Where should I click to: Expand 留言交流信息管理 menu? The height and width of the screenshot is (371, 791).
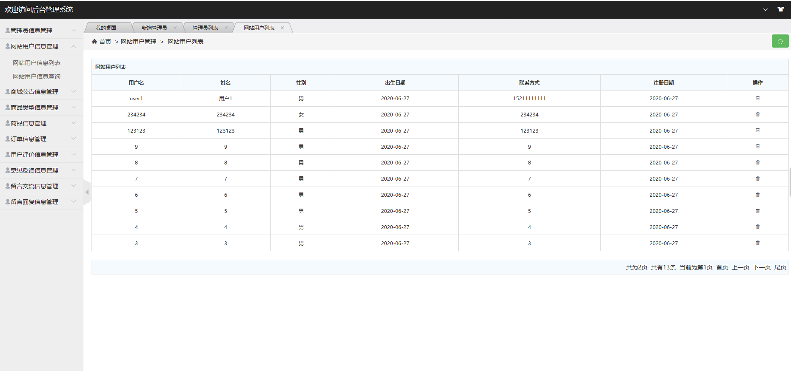tap(41, 186)
